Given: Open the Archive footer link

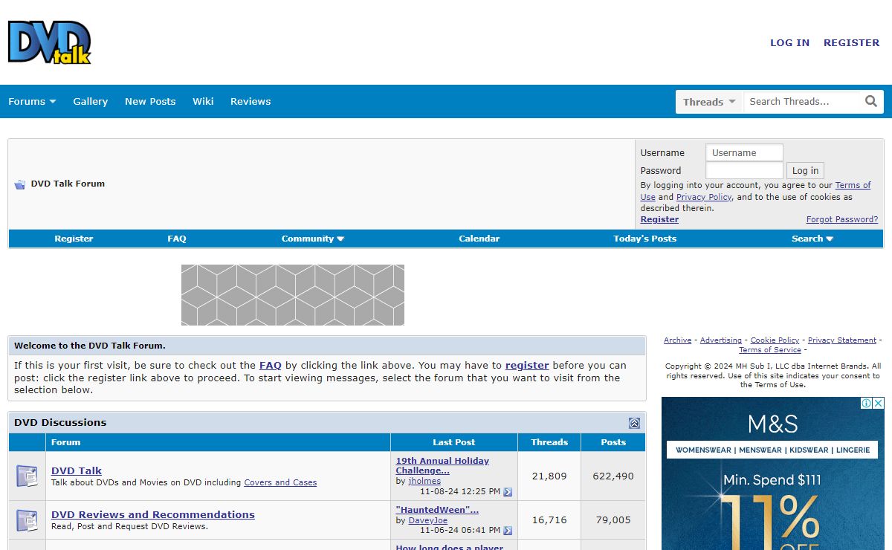Looking at the screenshot, I should point(677,340).
